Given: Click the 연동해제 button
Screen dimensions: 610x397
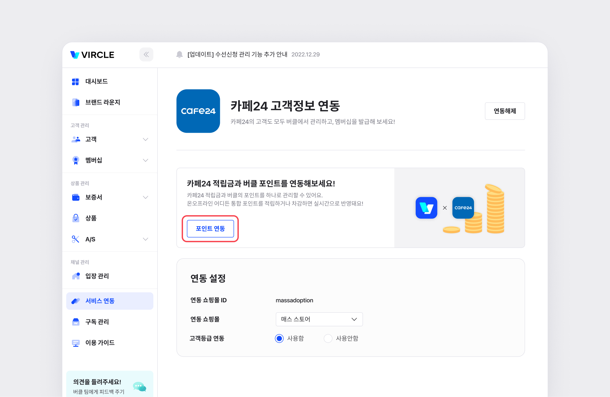Looking at the screenshot, I should coord(505,111).
